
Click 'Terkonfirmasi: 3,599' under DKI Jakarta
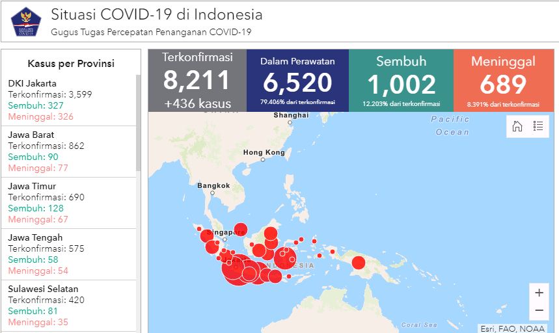tap(50, 94)
